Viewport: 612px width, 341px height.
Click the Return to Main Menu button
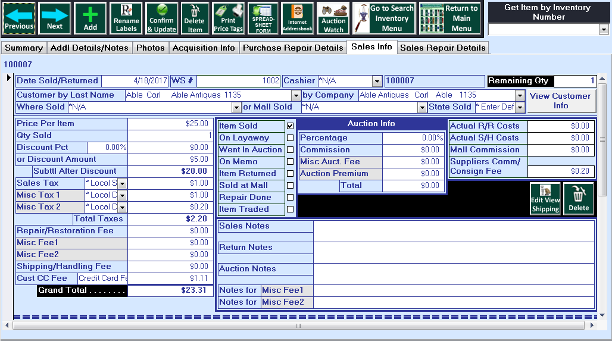pyautogui.click(x=450, y=18)
